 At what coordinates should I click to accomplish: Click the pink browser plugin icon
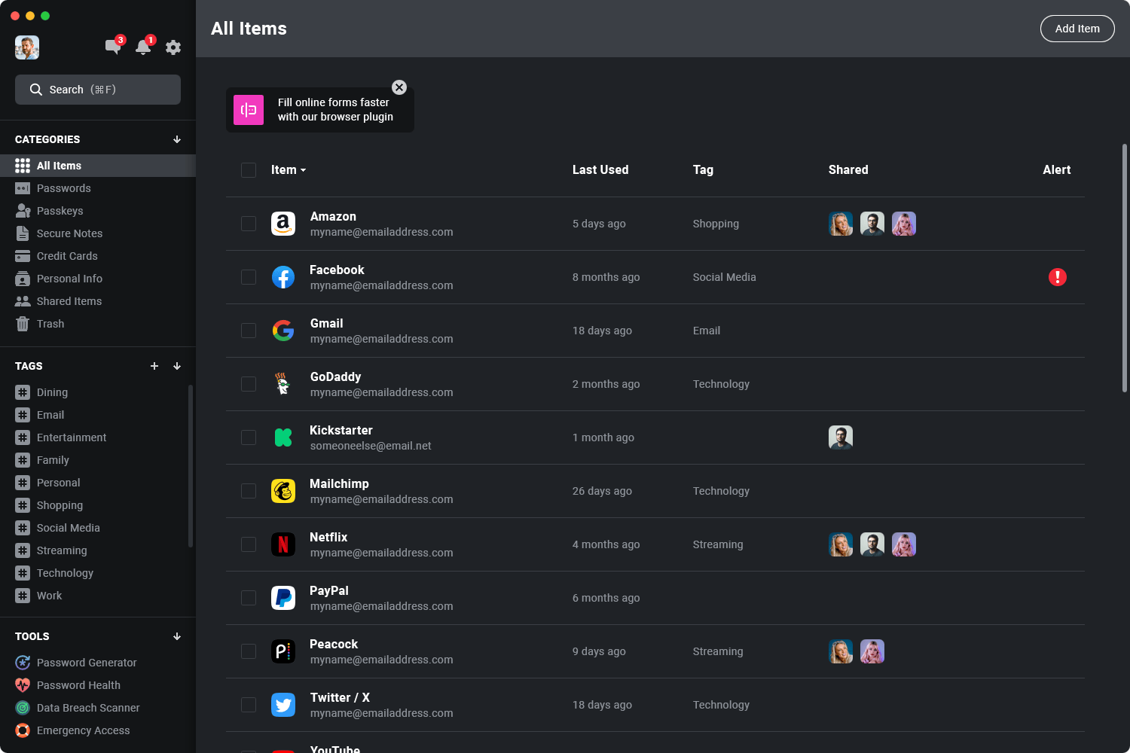click(x=249, y=110)
